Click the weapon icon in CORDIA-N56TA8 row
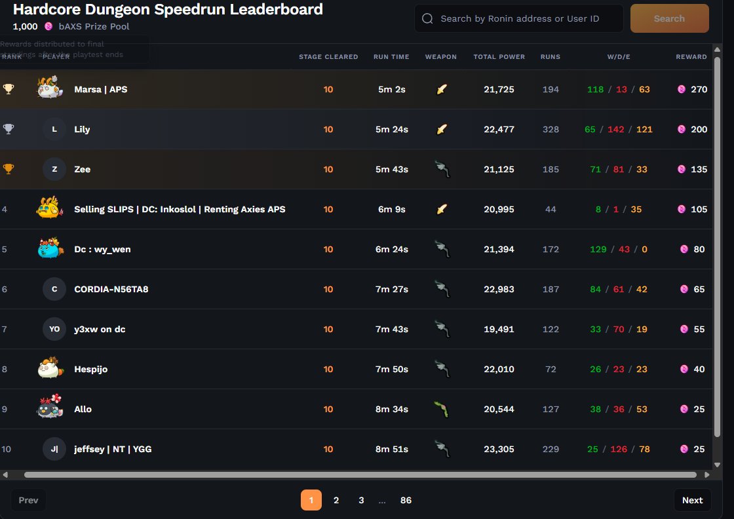The height and width of the screenshot is (519, 734). coord(442,289)
